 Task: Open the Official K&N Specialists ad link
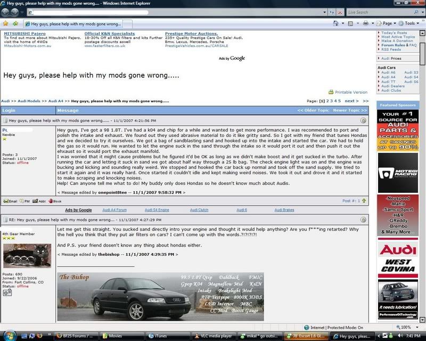click(110, 34)
